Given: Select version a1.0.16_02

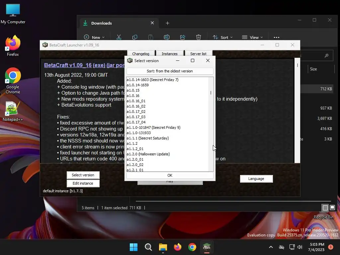Looking at the screenshot, I should tap(167, 106).
